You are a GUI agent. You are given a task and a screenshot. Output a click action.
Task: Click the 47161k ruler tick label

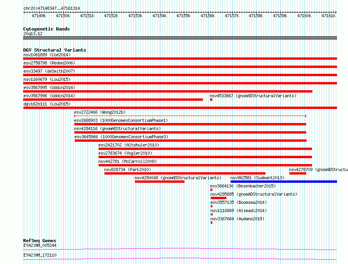(x=328, y=16)
